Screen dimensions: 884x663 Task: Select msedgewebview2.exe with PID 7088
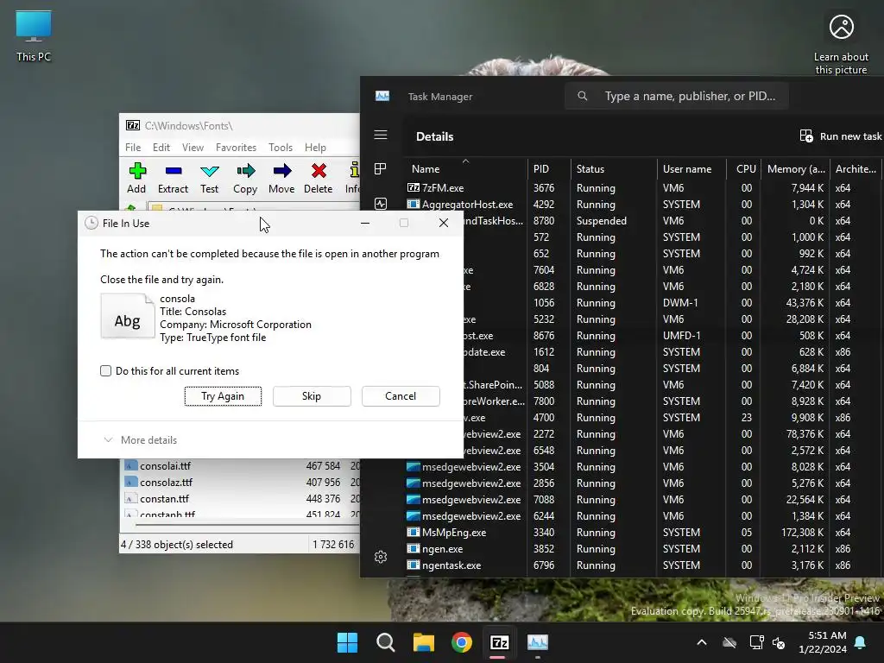[x=642, y=500]
